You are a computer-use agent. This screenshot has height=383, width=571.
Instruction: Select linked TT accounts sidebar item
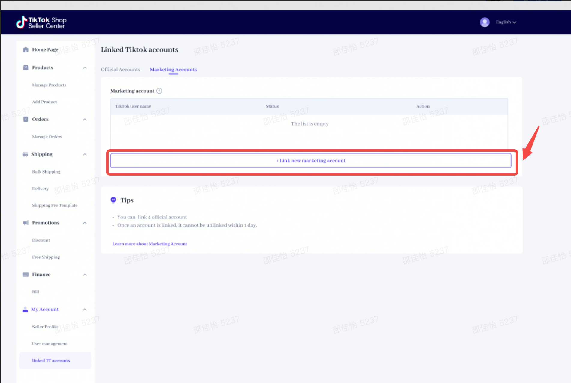point(51,361)
